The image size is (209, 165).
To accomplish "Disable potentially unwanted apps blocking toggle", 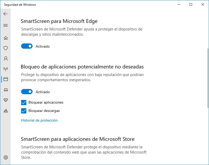I will coord(27,92).
